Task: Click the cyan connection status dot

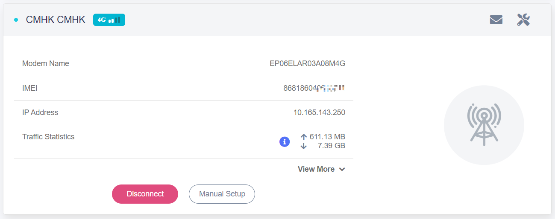Action: pos(16,20)
